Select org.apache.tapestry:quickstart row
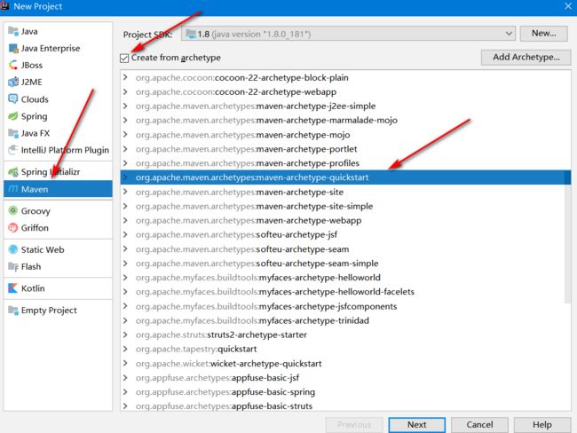Viewport: 577px width, 433px height. pos(345,349)
